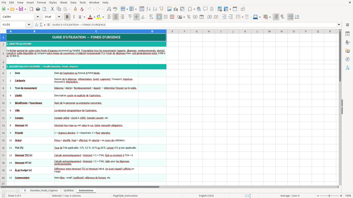Click the Export as PDF icon

pos(31,9)
